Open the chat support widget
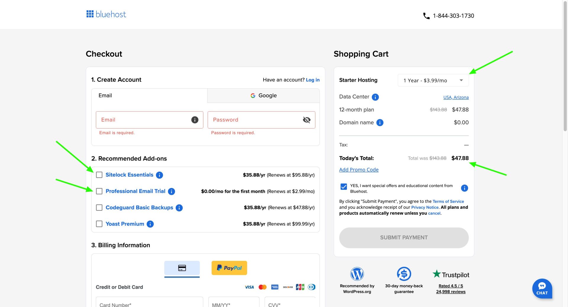 pos(542,289)
